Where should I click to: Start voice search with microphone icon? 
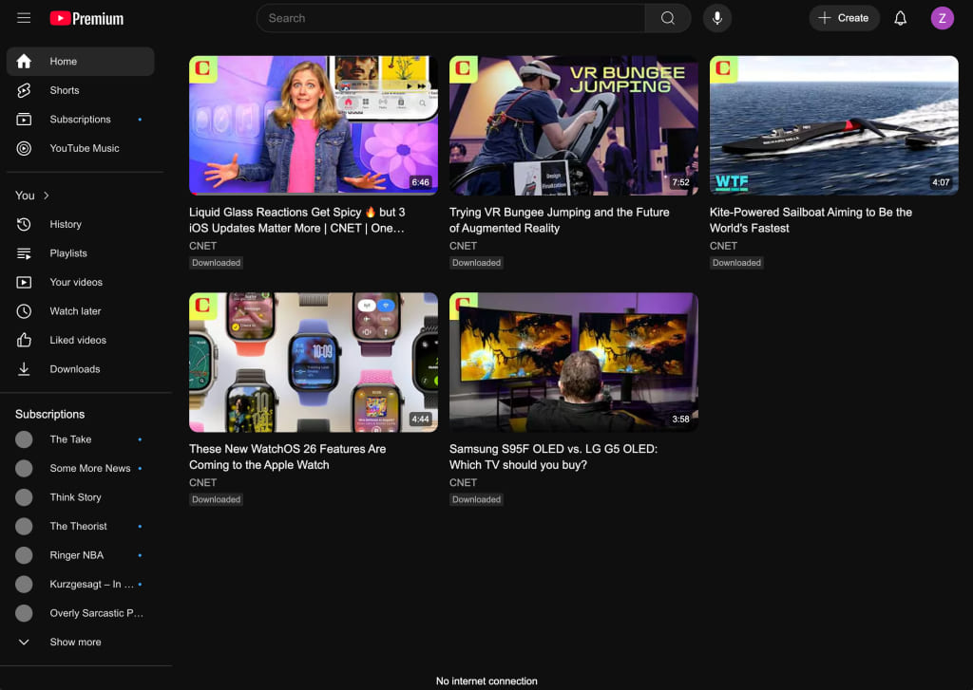click(x=716, y=18)
